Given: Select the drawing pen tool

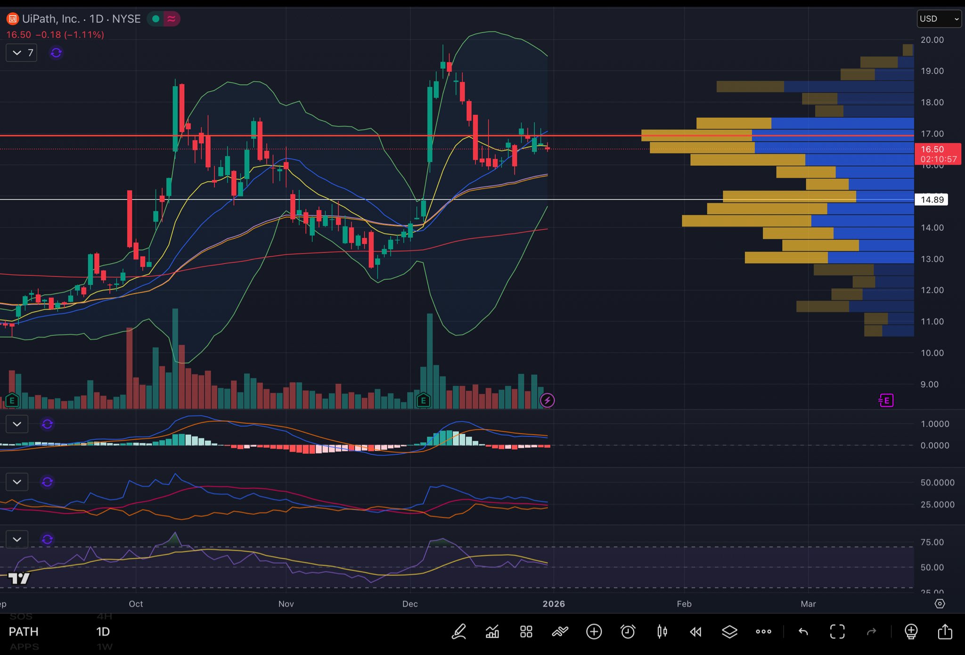Looking at the screenshot, I should [459, 631].
